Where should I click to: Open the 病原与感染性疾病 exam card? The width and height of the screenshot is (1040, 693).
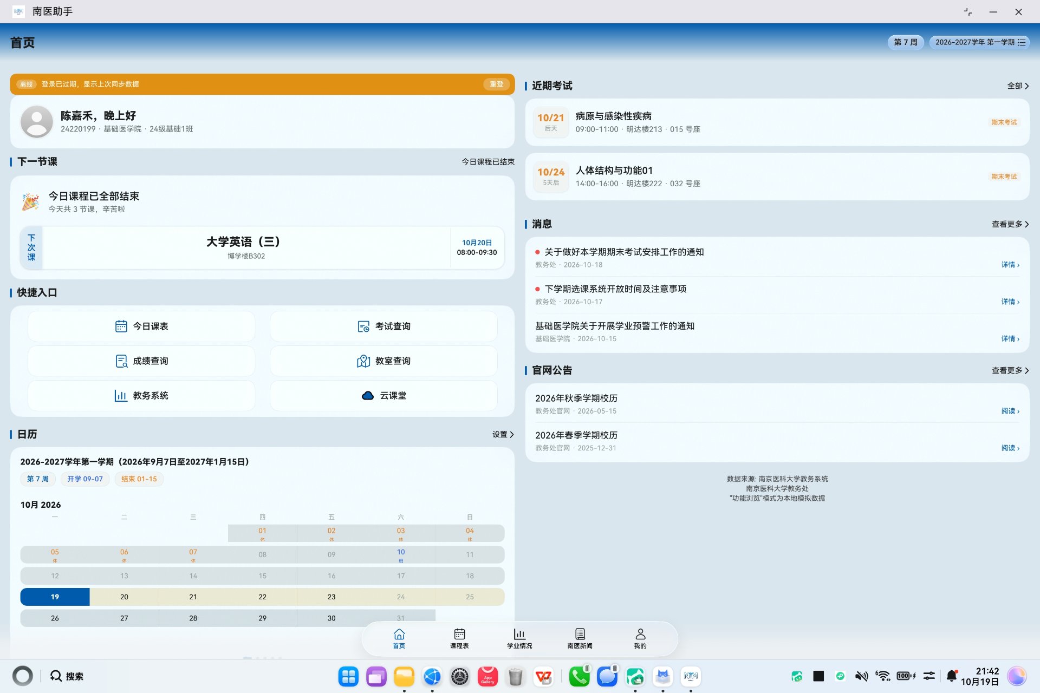click(777, 122)
